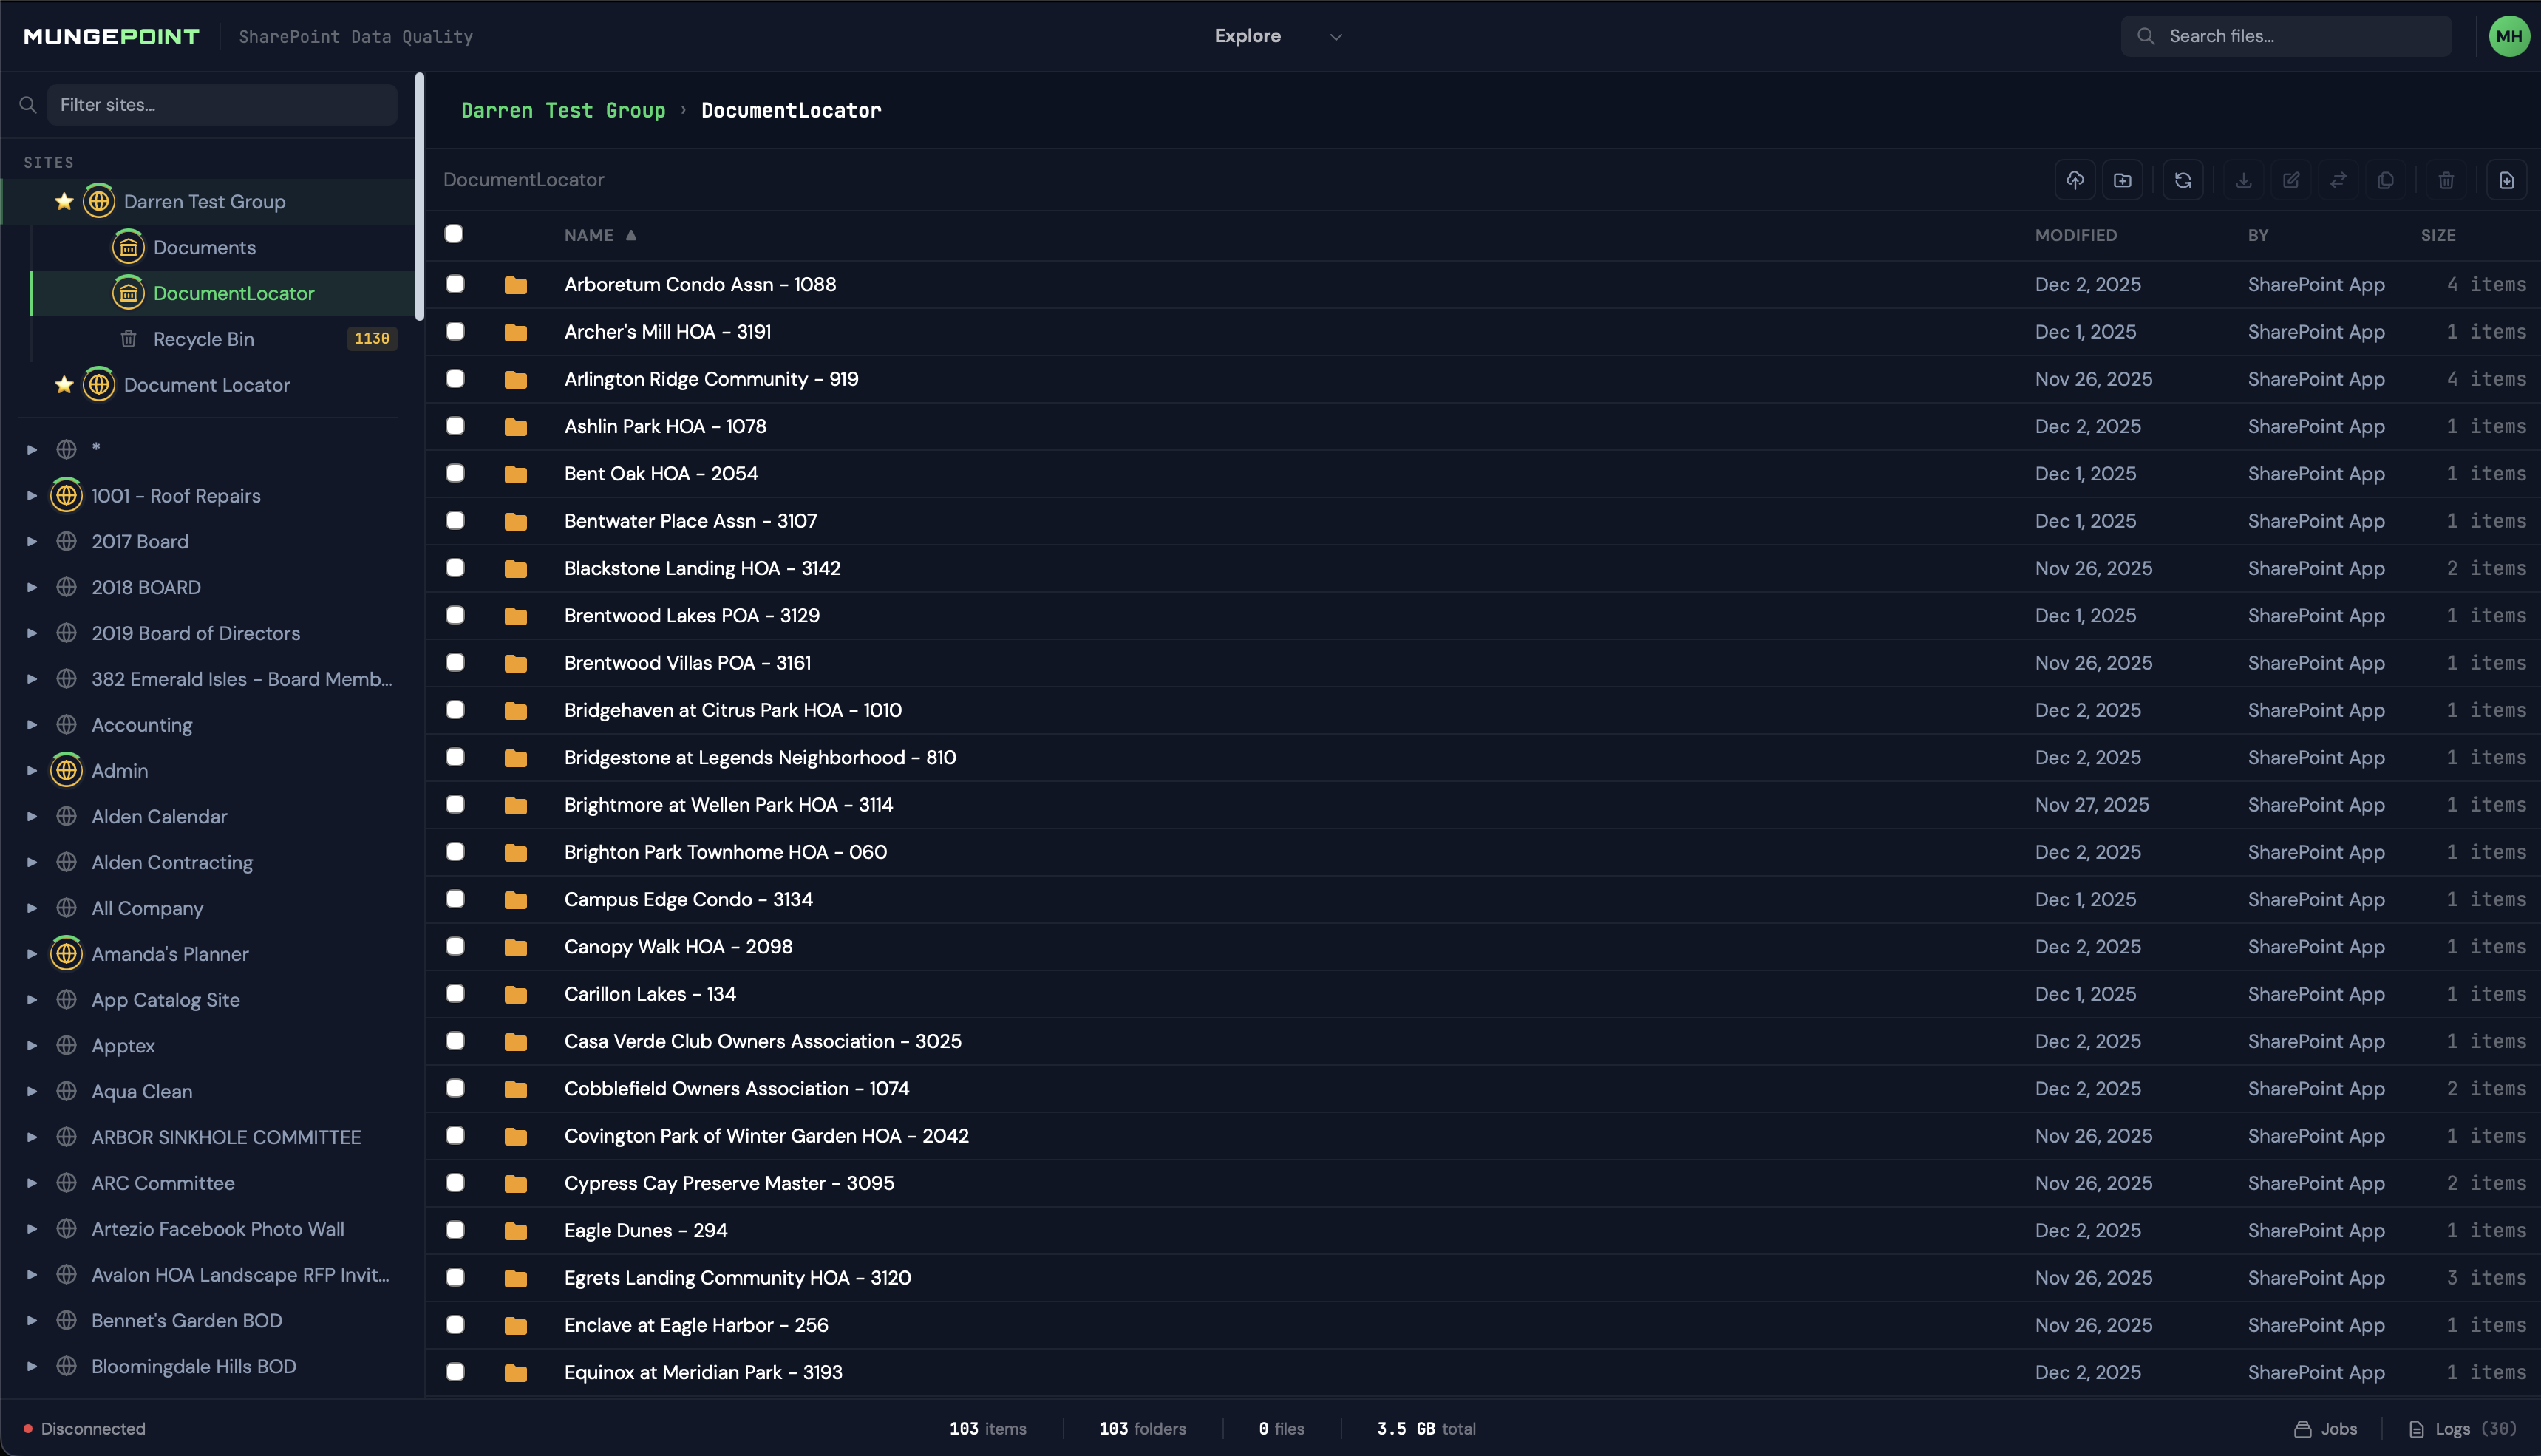
Task: Select checkbox for Ashlin Park HOA – 1078
Action: (455, 426)
